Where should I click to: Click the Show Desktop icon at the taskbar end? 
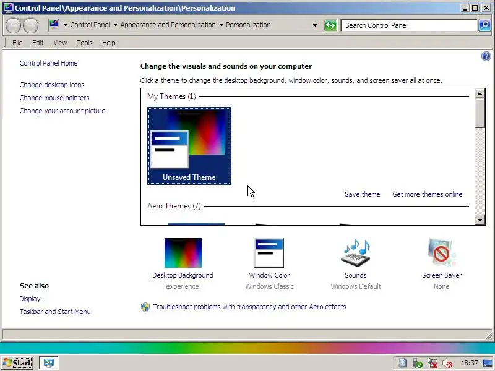click(x=489, y=363)
